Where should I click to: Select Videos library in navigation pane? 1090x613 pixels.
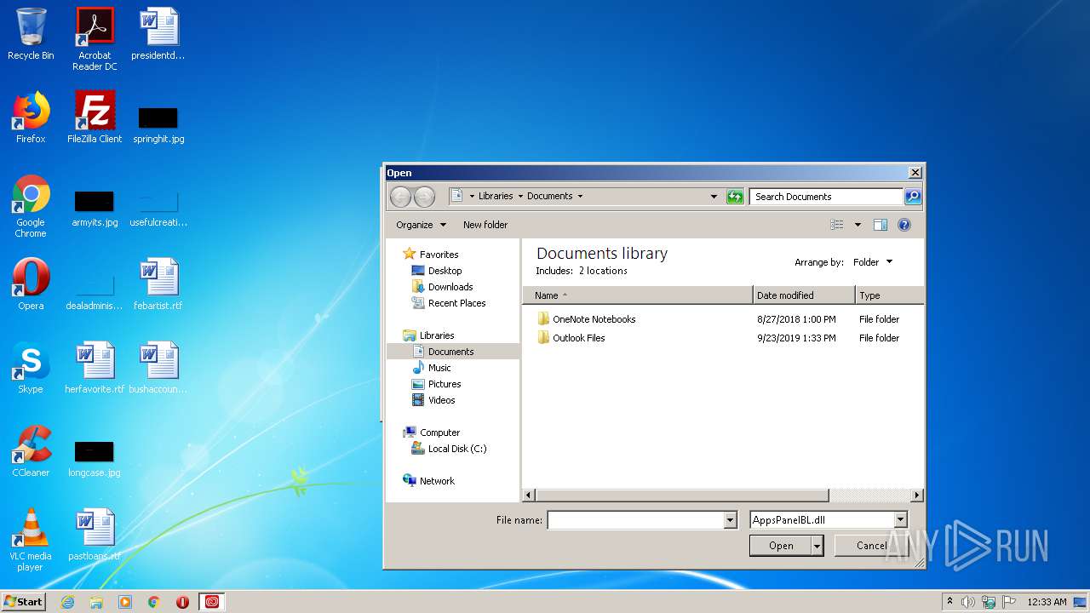pyautogui.click(x=441, y=400)
